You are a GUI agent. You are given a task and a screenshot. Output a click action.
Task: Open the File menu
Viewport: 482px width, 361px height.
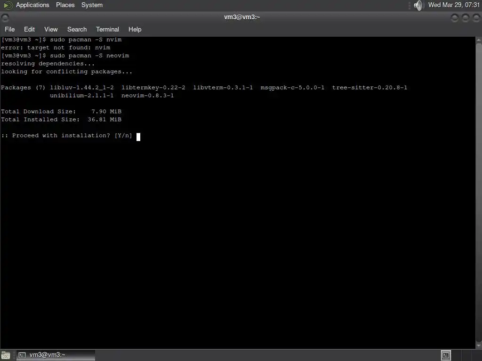(9, 30)
